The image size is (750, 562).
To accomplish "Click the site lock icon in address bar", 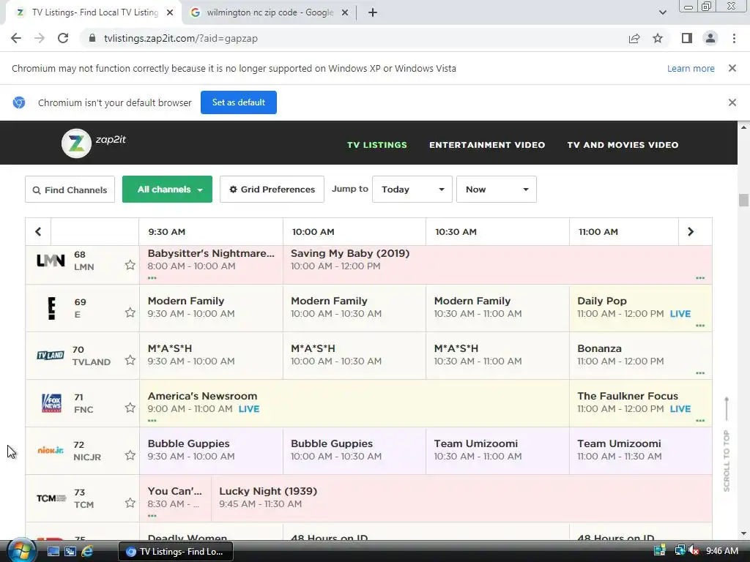I will pyautogui.click(x=92, y=38).
